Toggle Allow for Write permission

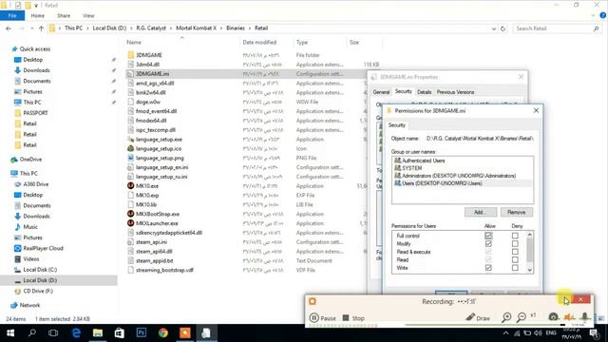488,268
